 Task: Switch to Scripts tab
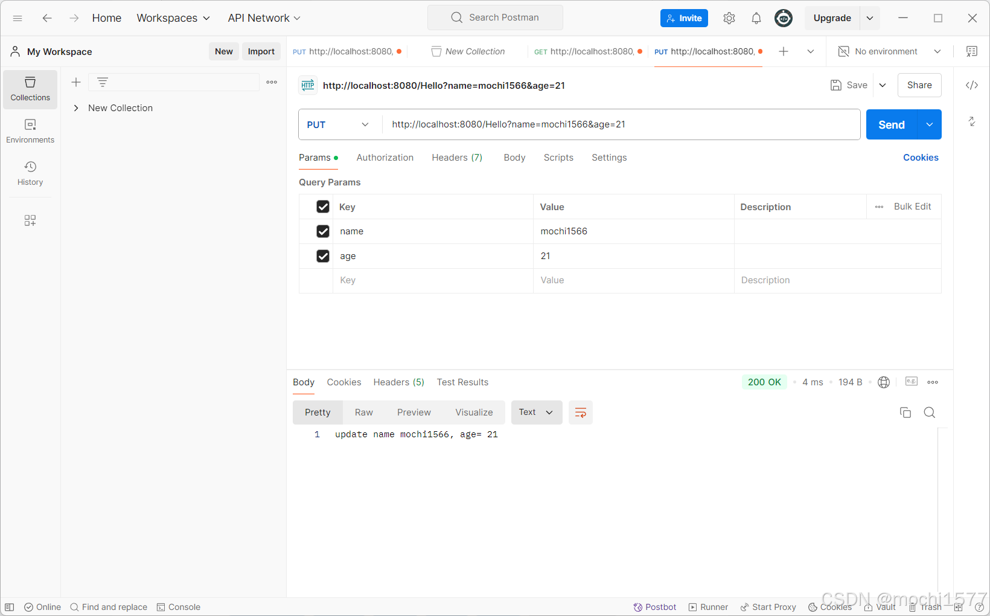pos(558,158)
